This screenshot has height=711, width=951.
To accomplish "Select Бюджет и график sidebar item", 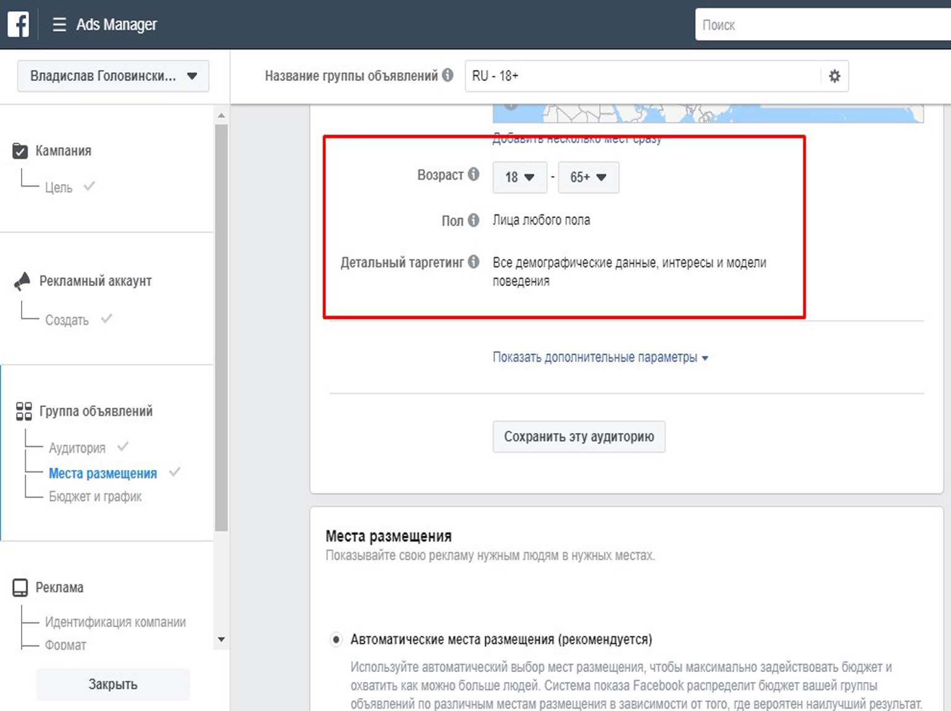I will (x=95, y=497).
